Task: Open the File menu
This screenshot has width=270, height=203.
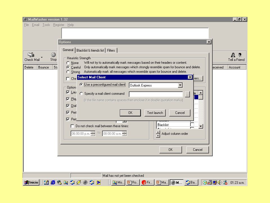Action: coord(26,25)
